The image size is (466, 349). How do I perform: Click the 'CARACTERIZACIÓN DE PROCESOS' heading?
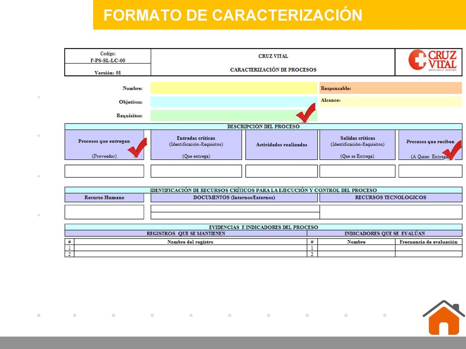[273, 70]
